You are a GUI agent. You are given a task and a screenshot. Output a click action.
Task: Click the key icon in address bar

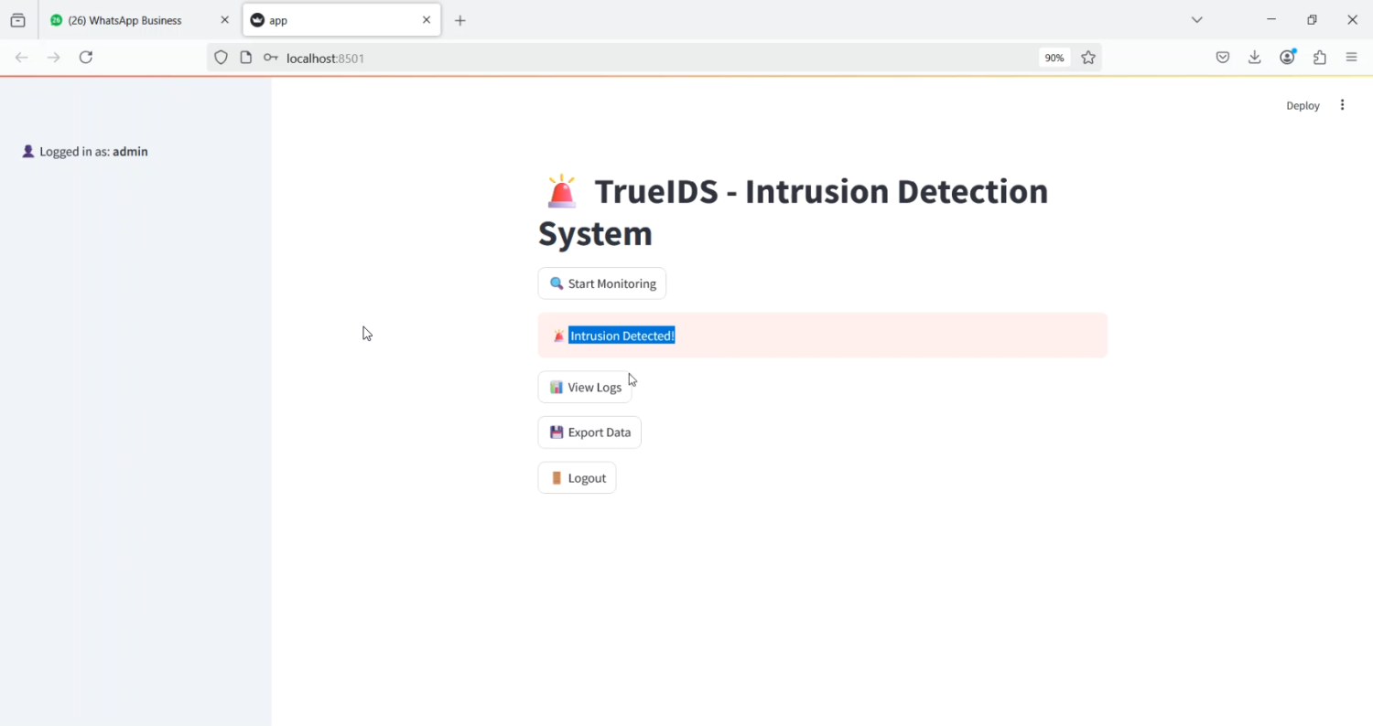[270, 58]
